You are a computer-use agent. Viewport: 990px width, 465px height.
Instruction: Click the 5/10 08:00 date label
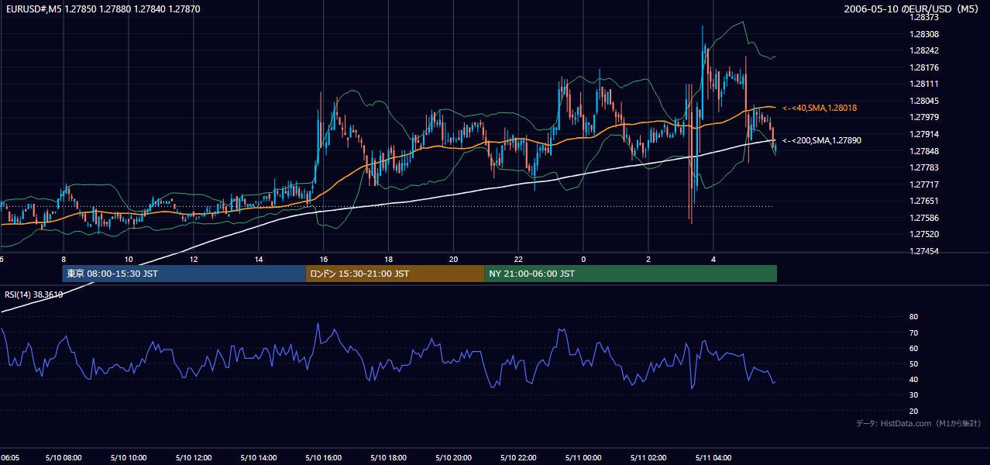point(64,458)
